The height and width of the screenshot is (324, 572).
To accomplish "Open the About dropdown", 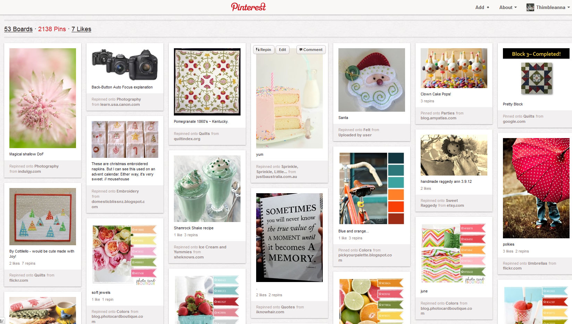I will 508,7.
